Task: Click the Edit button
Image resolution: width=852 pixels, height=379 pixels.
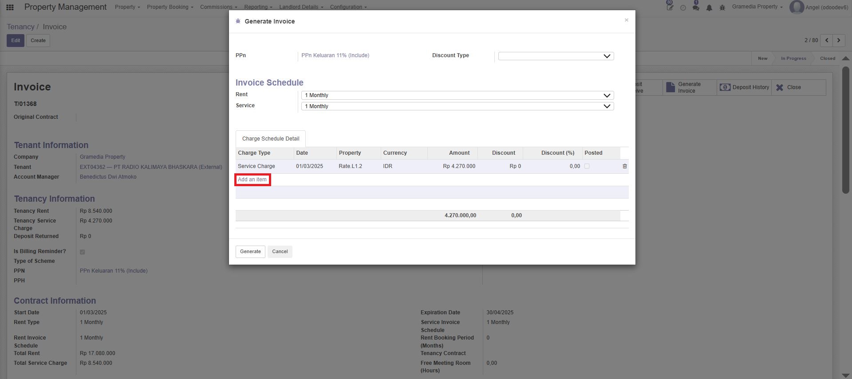Action: coord(16,41)
